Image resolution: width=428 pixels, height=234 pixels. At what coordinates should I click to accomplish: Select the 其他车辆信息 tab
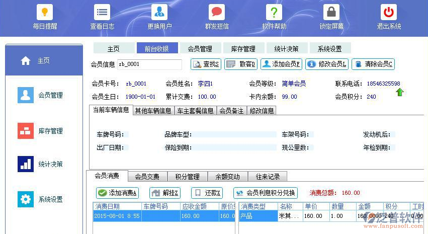(153, 111)
